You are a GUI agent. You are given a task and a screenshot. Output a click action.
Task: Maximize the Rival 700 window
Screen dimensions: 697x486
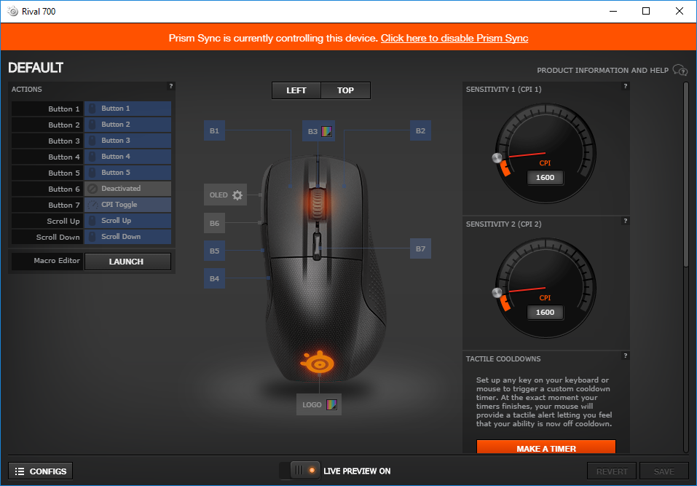(x=646, y=11)
